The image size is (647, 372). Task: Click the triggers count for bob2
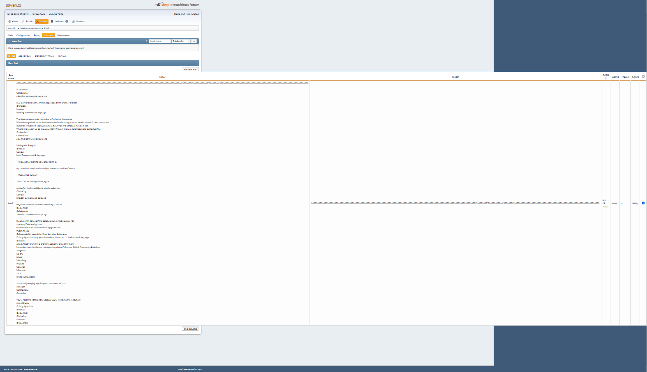(622, 203)
